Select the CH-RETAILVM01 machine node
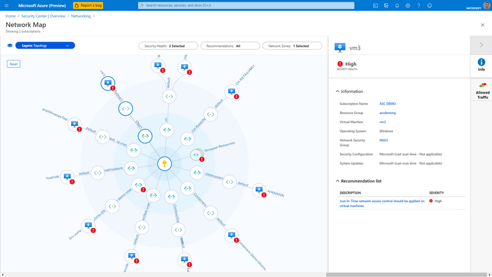This screenshot has width=492, height=277. point(232,92)
